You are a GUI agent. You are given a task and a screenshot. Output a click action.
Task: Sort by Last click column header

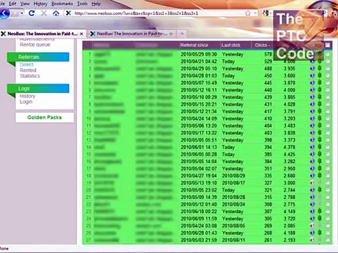tap(231, 45)
